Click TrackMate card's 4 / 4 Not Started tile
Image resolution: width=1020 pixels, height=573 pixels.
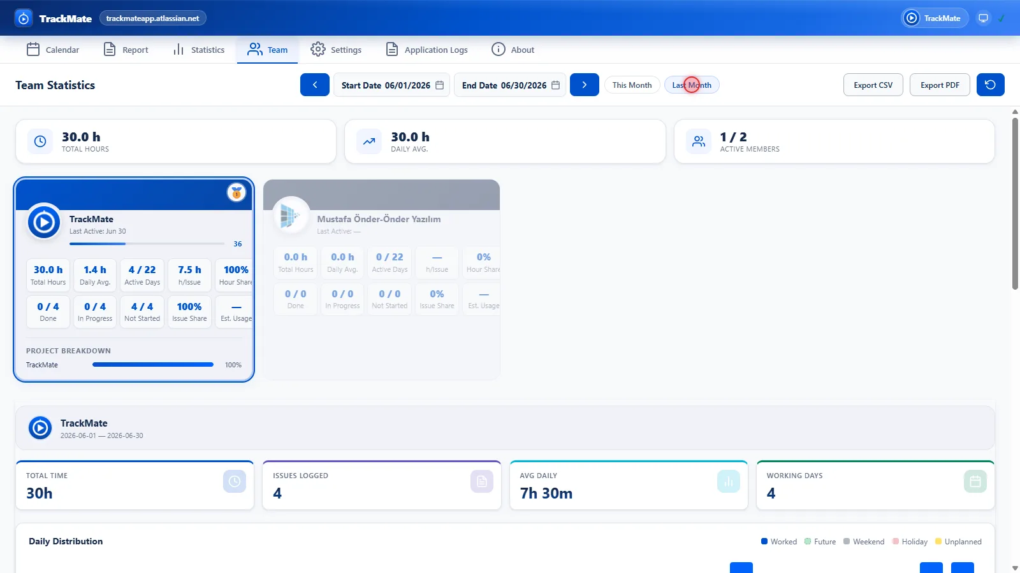point(142,312)
